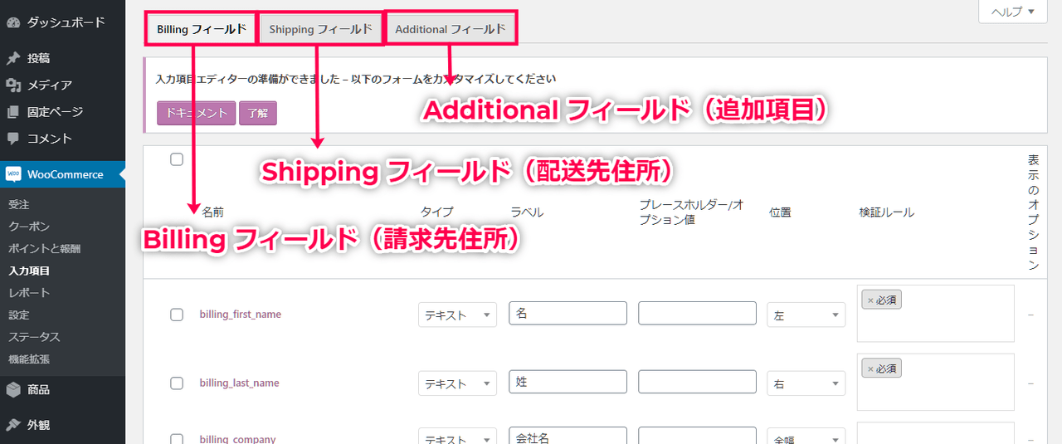Click placeholder field in billing_company row
Image resolution: width=1062 pixels, height=444 pixels.
pyautogui.click(x=697, y=436)
